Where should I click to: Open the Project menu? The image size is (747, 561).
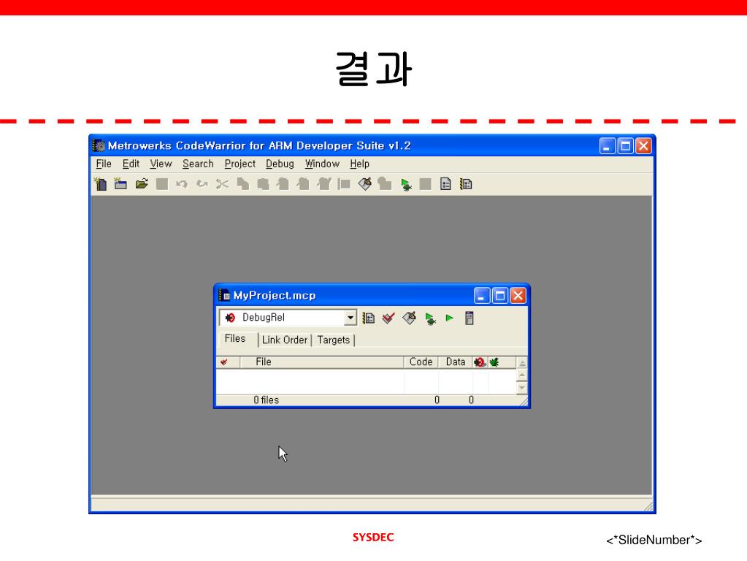click(240, 164)
